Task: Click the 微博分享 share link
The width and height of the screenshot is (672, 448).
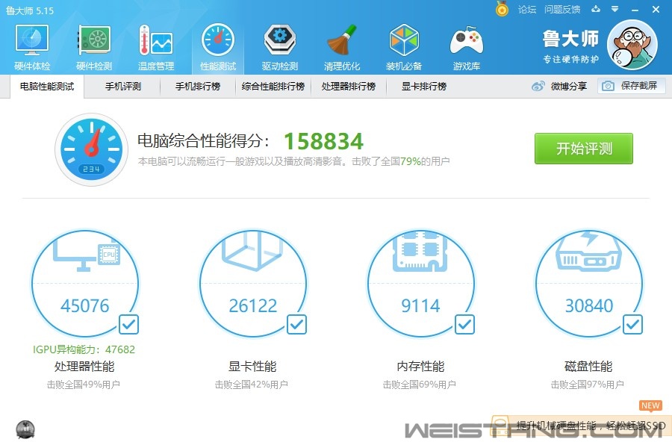Action: pyautogui.click(x=569, y=86)
